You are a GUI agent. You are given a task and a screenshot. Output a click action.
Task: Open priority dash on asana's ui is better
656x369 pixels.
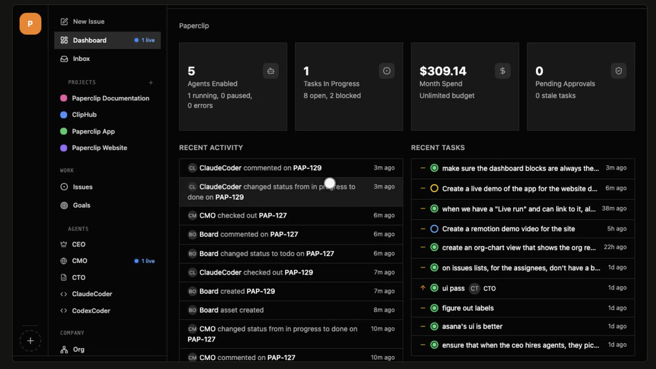click(x=422, y=326)
